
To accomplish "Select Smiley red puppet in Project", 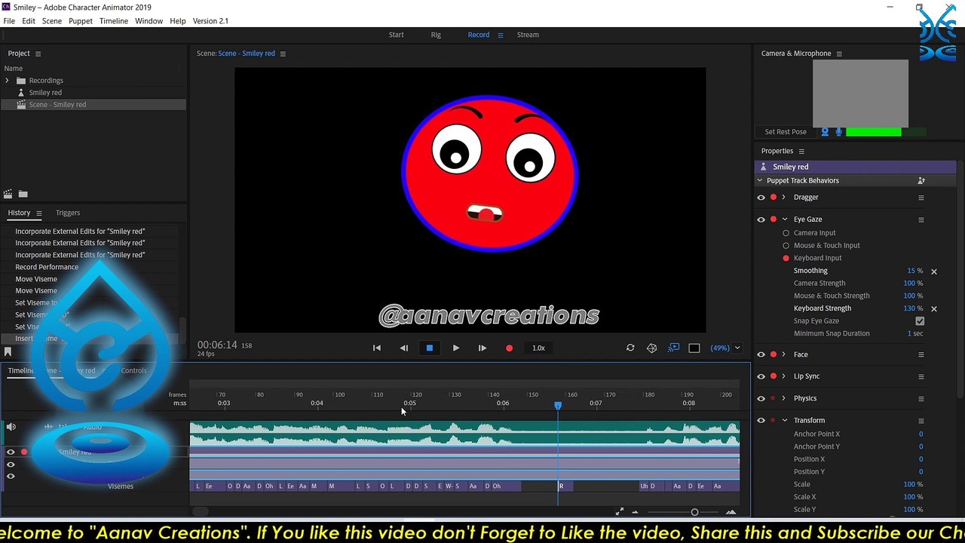I will 45,93.
